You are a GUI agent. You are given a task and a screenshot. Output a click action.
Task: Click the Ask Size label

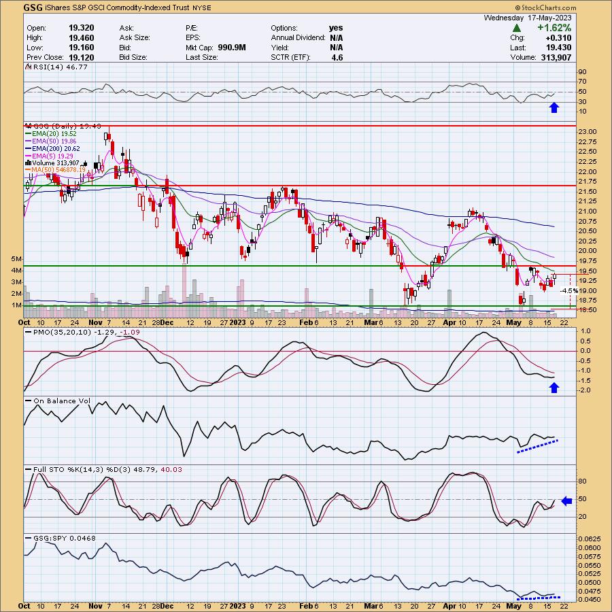(x=135, y=37)
